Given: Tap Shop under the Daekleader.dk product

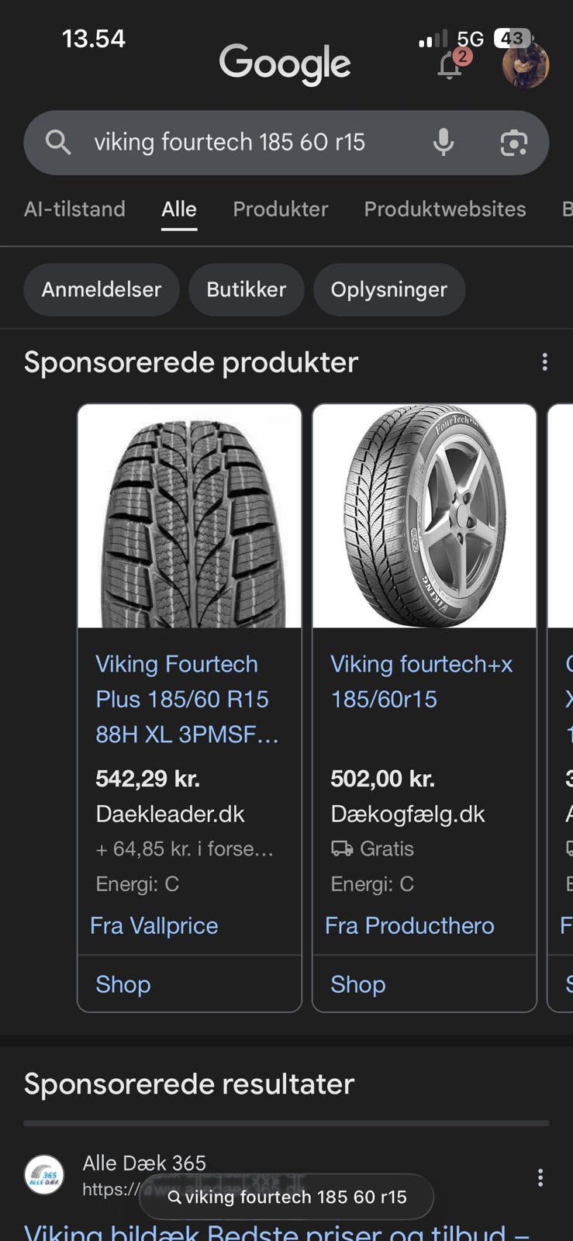Looking at the screenshot, I should [x=123, y=984].
